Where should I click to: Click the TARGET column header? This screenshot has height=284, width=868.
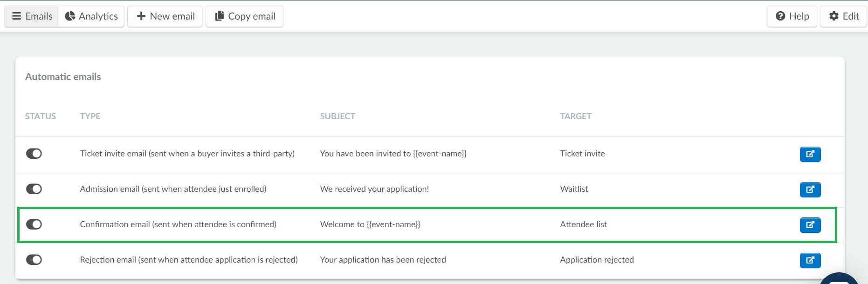[x=576, y=116]
